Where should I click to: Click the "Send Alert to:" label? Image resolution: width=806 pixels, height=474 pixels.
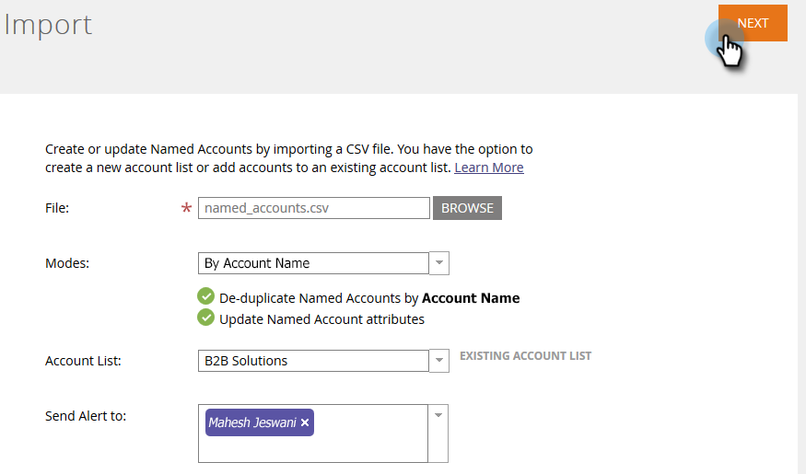86,416
